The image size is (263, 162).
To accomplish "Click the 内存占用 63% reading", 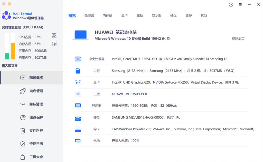I will coord(30,44).
